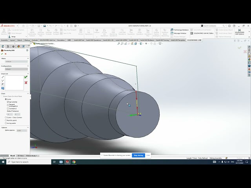Viewport: 251px width, 188px height.
Task: Open the SOLIDWORKS CAM tab
Action: (x=194, y=40)
